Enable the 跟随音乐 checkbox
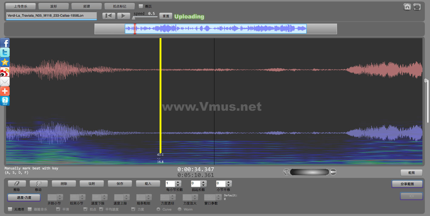Image resolution: width=430 pixels, height=216 pixels. click(x=30, y=209)
